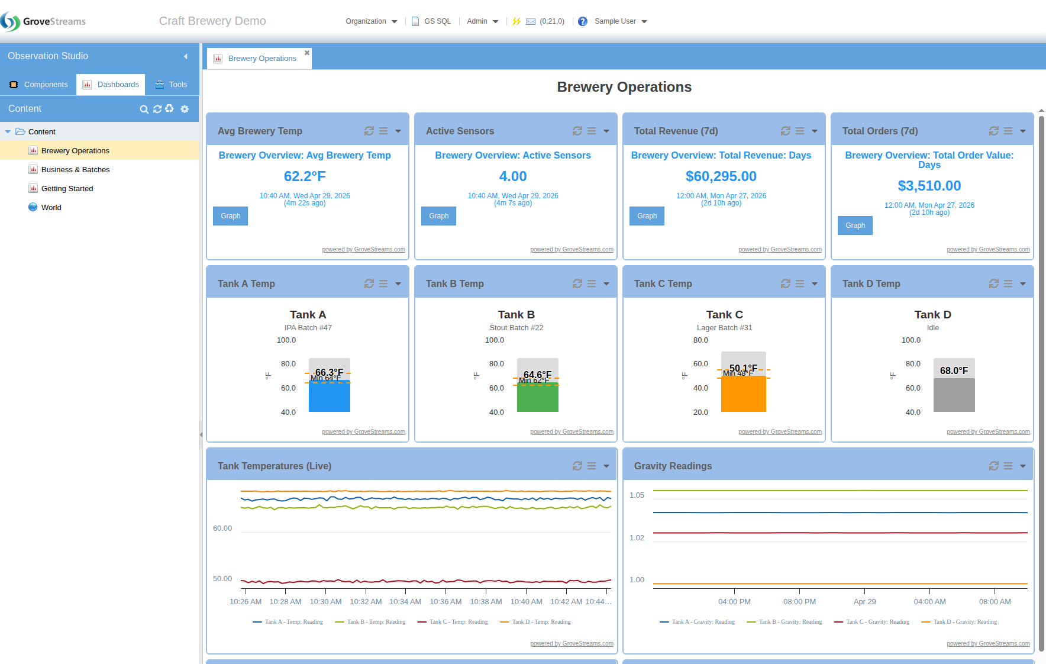Open Gravity Readings hamburger menu

pos(1008,466)
